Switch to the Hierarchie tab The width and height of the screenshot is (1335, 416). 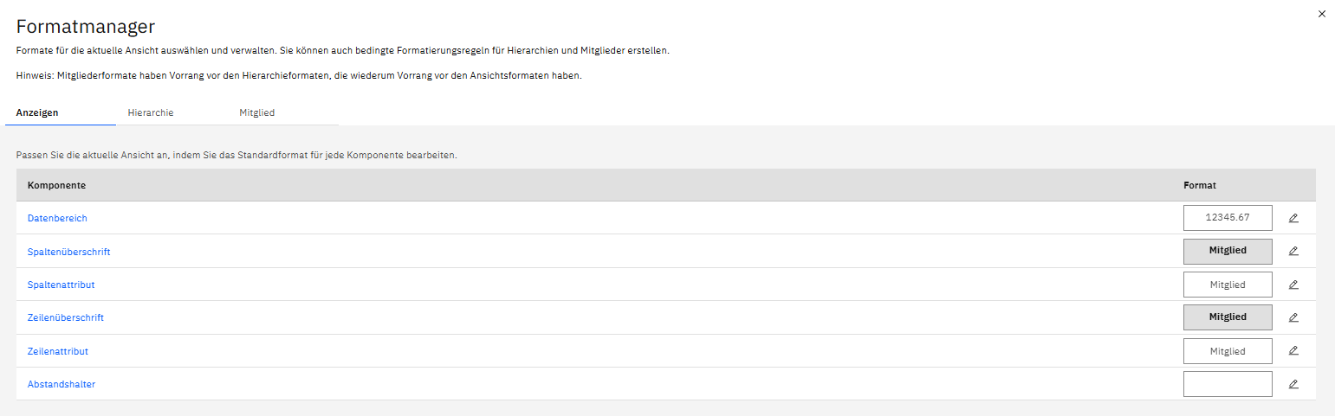pos(151,113)
